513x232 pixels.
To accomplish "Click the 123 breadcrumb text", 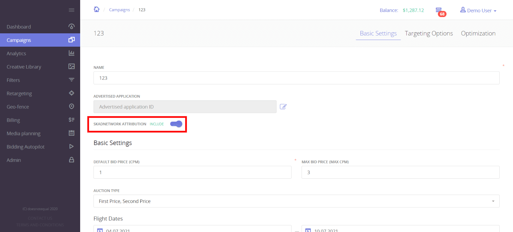I will point(142,10).
